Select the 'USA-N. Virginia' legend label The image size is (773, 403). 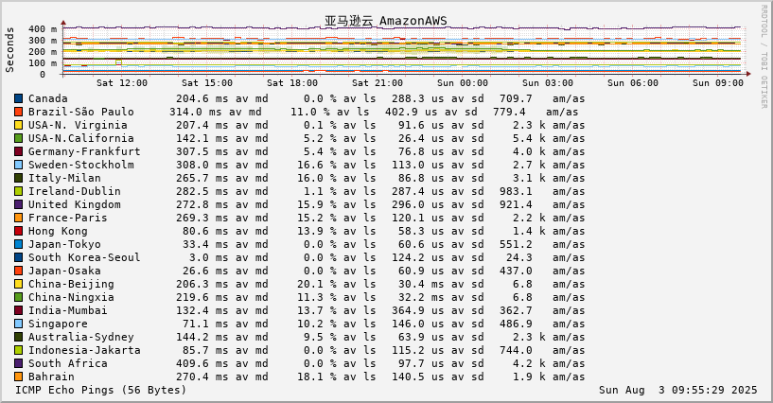78,125
